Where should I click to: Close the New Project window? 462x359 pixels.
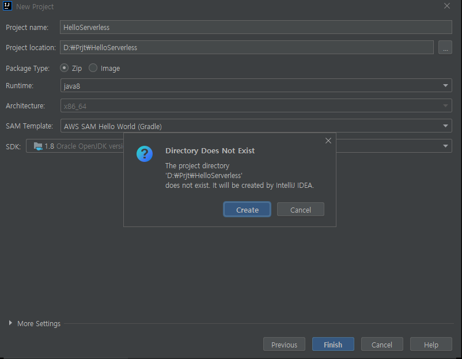pos(447,6)
